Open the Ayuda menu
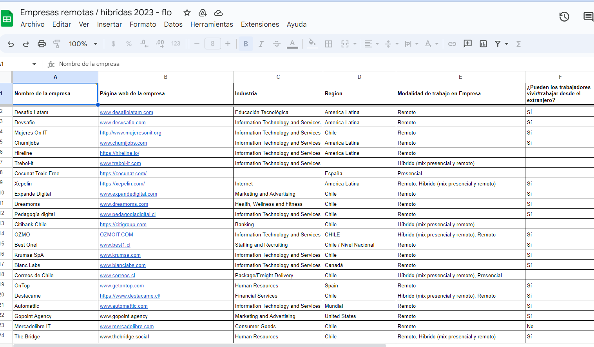Screen dimensions: 594x347 (x=297, y=24)
